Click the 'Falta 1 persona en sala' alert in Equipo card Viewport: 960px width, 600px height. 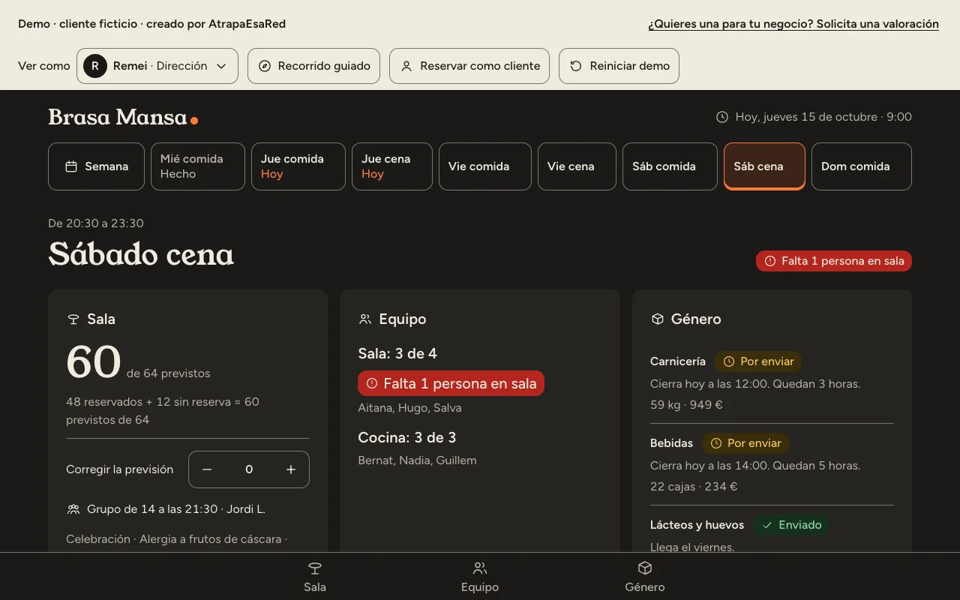pos(451,383)
